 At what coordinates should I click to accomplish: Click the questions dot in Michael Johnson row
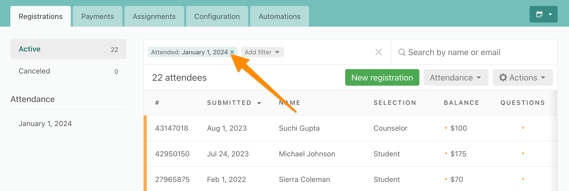pos(523,153)
